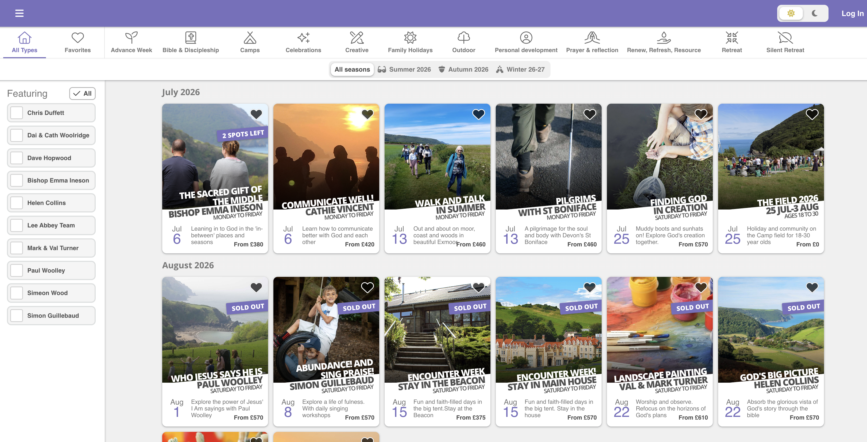Switch to dark mode moon icon

[x=815, y=13]
